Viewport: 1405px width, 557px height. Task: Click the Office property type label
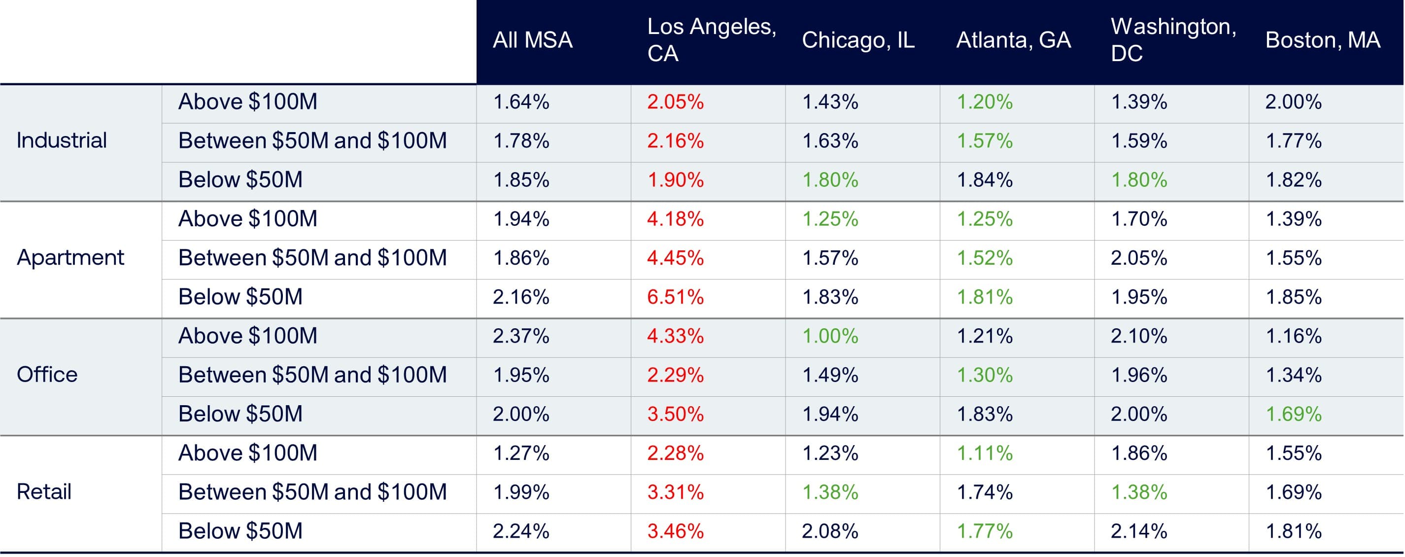47,375
